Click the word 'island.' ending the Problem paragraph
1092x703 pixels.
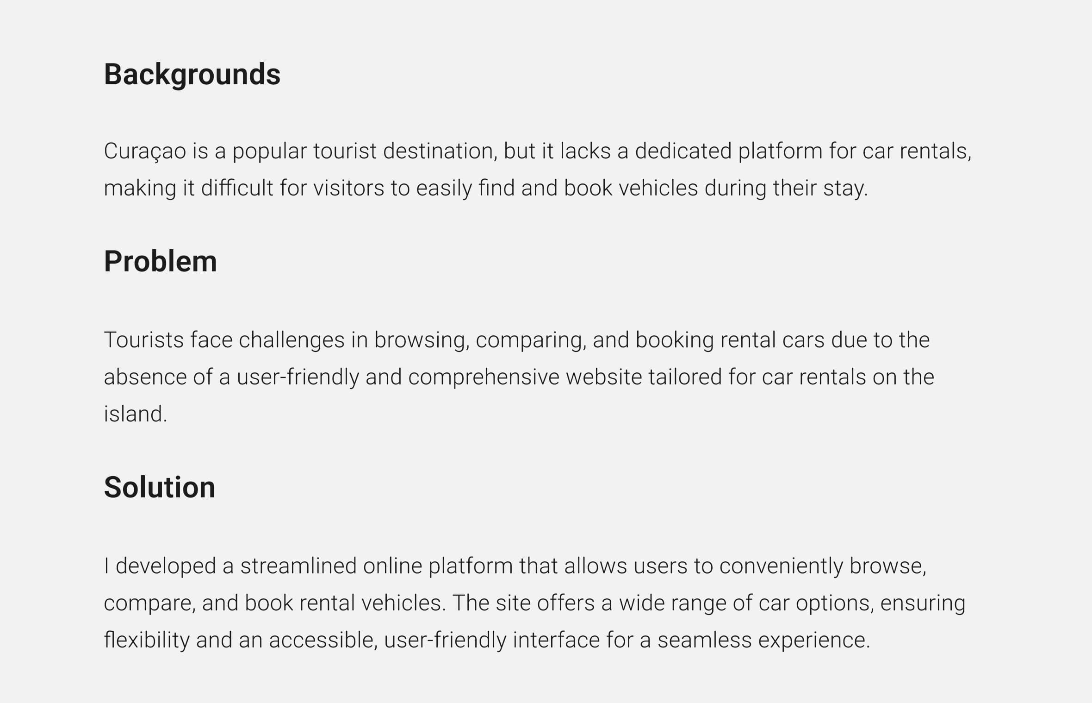(x=136, y=414)
